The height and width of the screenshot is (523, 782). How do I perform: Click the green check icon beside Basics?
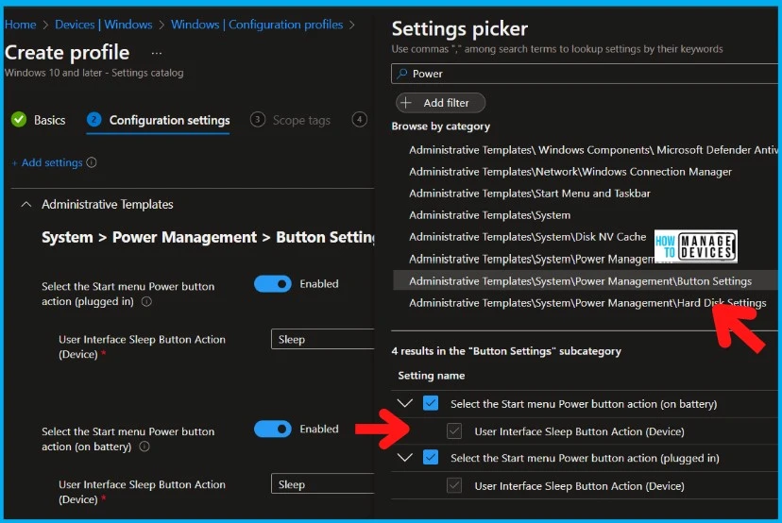coord(19,120)
